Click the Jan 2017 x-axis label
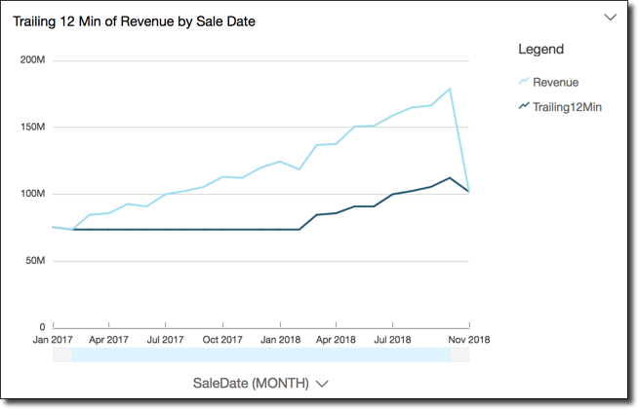 [54, 340]
